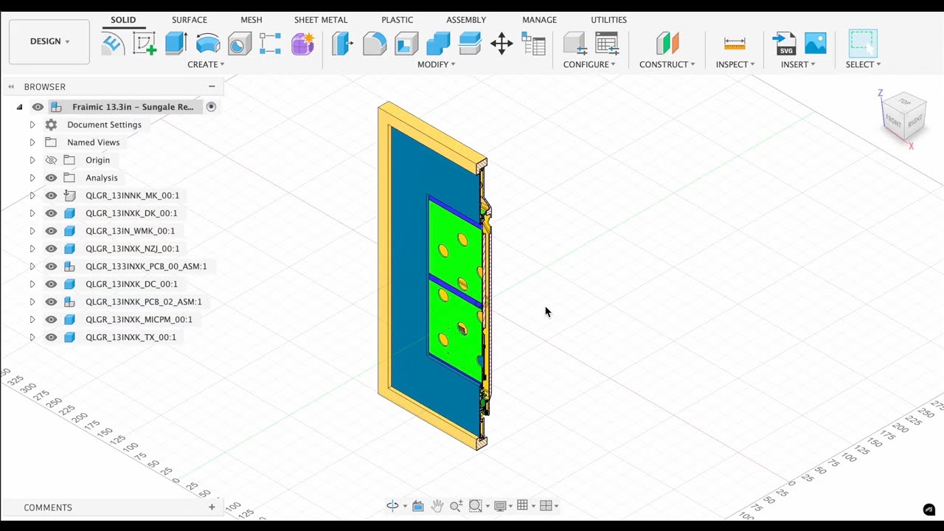Switch to the SHEET METAL tab

point(321,20)
